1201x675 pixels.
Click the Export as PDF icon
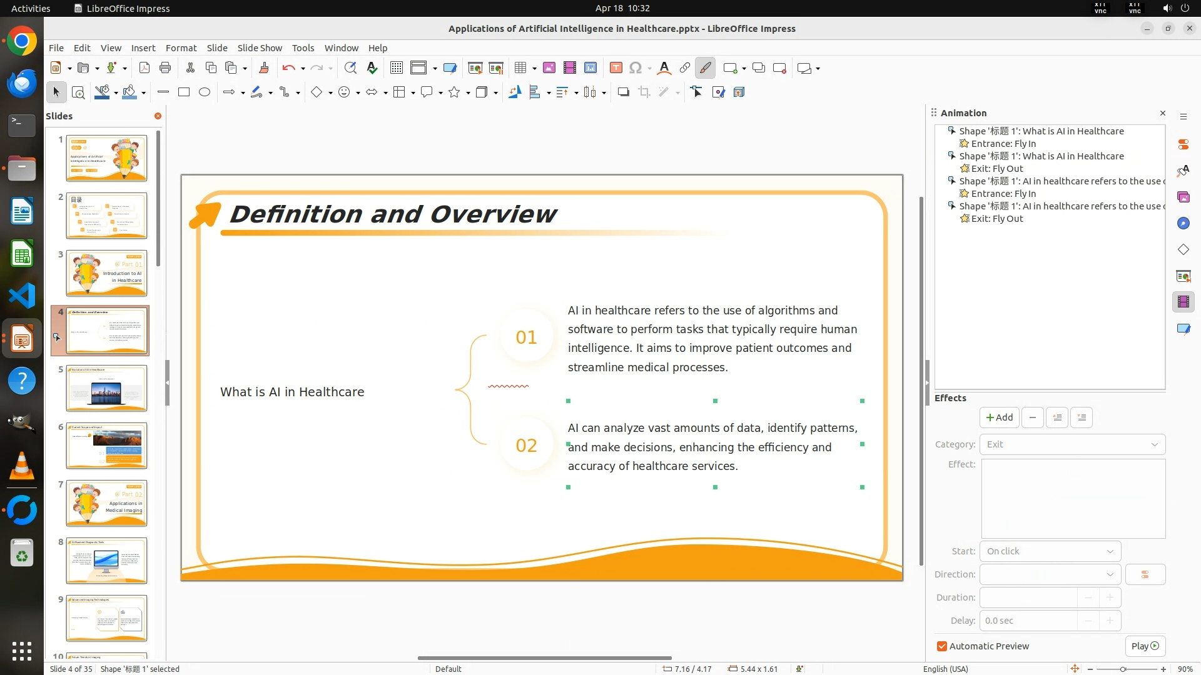coord(144,68)
